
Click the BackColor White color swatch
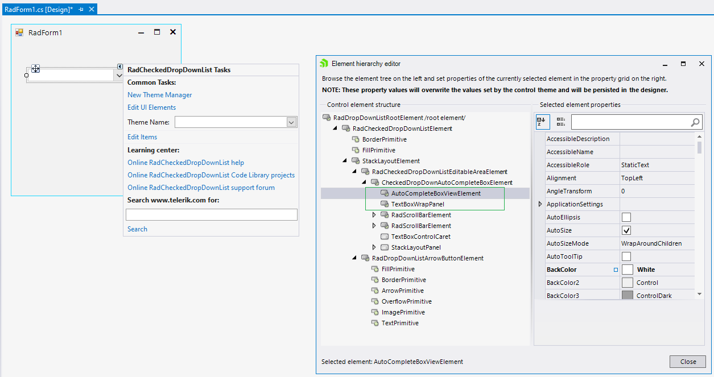pyautogui.click(x=628, y=270)
